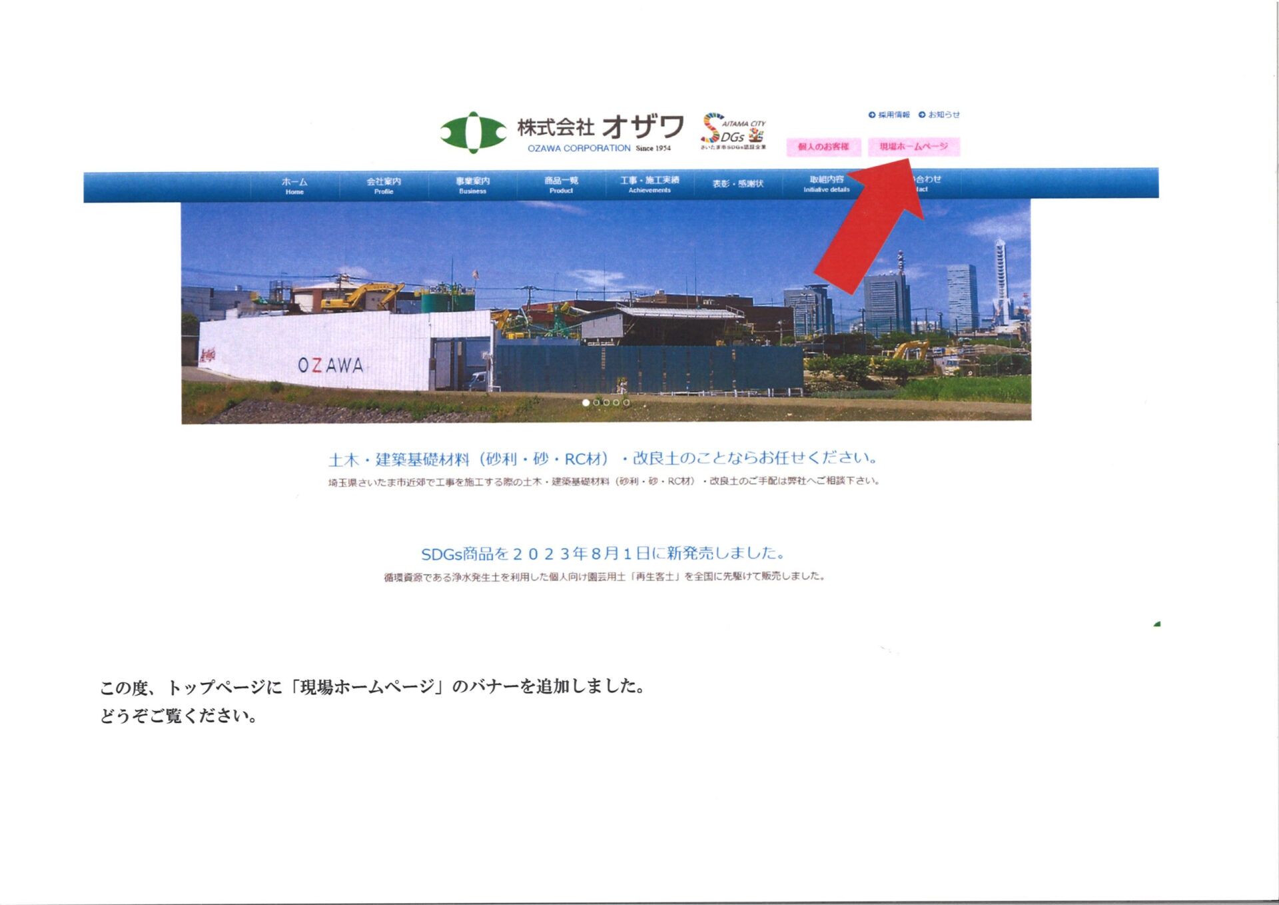Open 会社案内 Profile menu item
Screen dimensions: 1279x905
click(x=384, y=185)
